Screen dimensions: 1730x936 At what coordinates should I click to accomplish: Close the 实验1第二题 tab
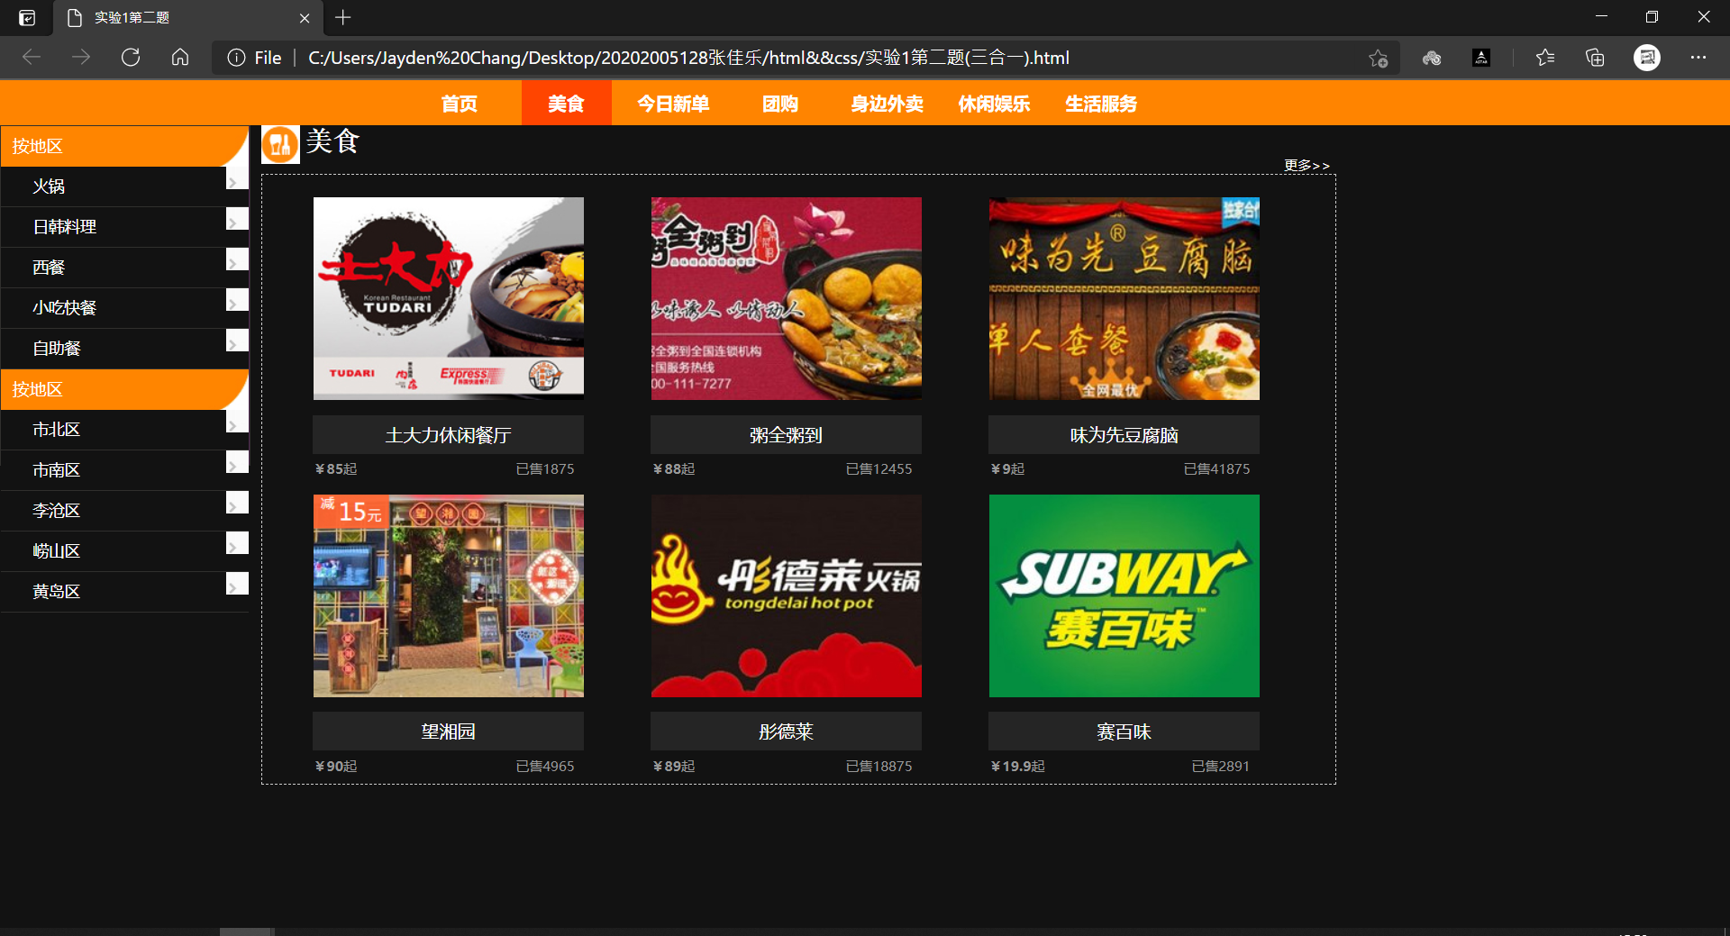305,18
